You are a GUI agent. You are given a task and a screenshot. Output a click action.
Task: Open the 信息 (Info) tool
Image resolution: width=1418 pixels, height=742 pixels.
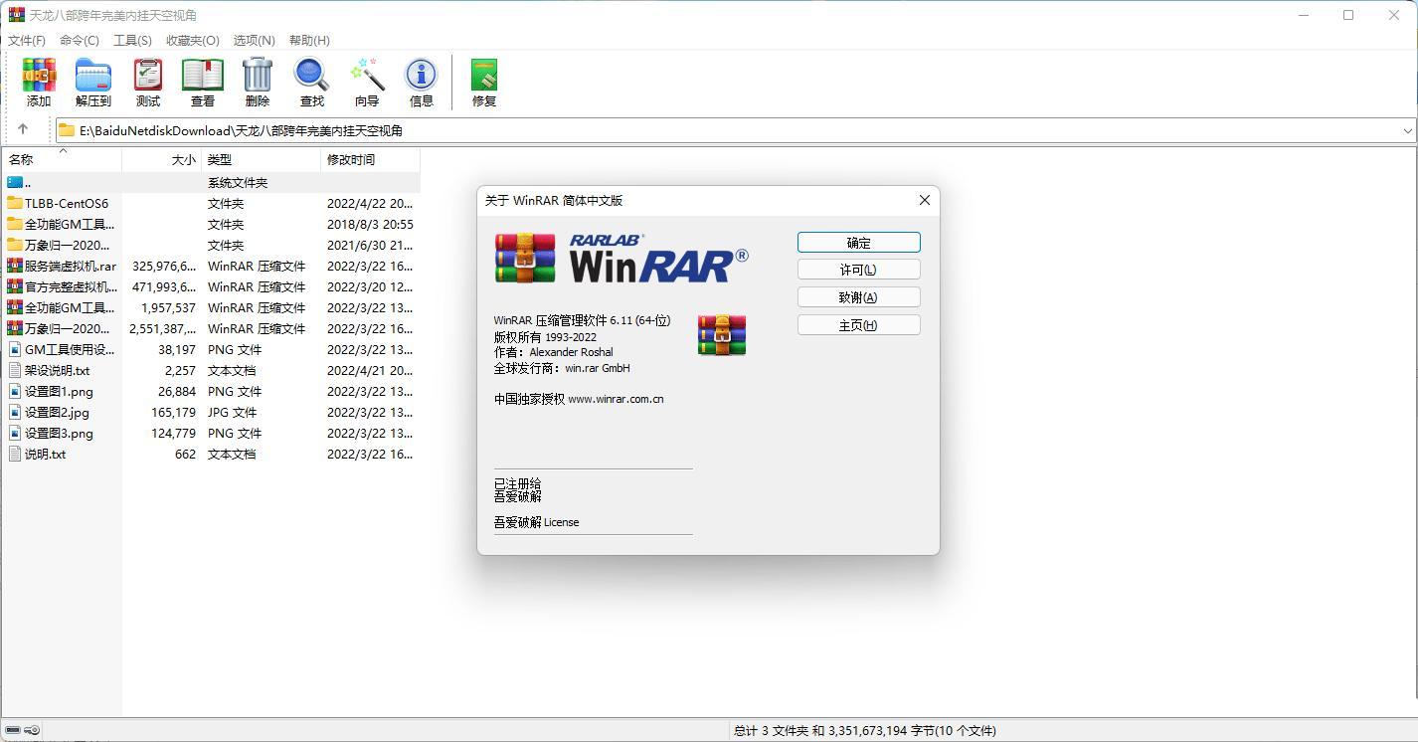421,82
